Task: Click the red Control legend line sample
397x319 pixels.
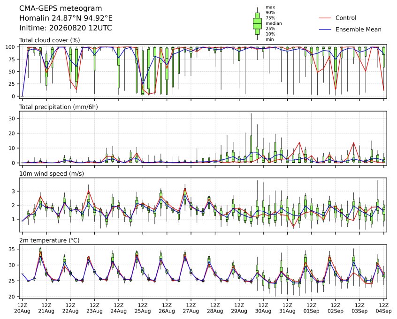Action: [325, 18]
